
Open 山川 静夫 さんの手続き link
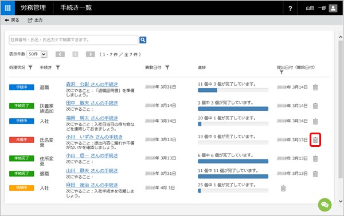(92, 170)
